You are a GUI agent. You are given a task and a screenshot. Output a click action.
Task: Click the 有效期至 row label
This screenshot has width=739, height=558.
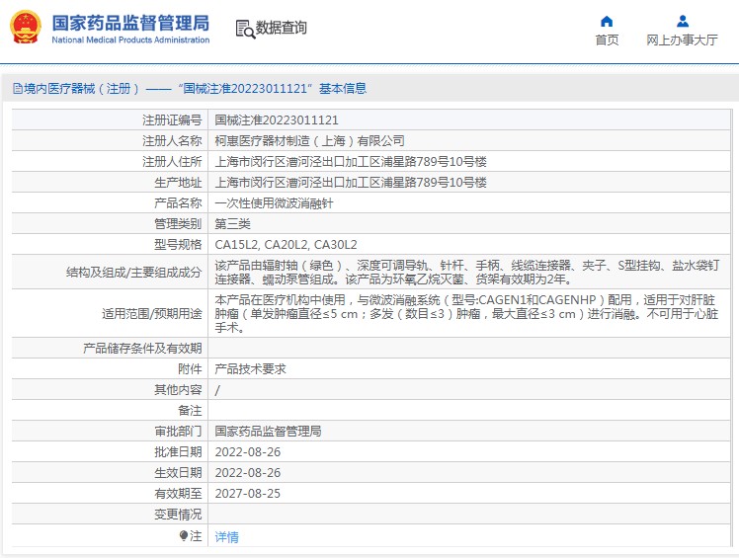pyautogui.click(x=178, y=494)
